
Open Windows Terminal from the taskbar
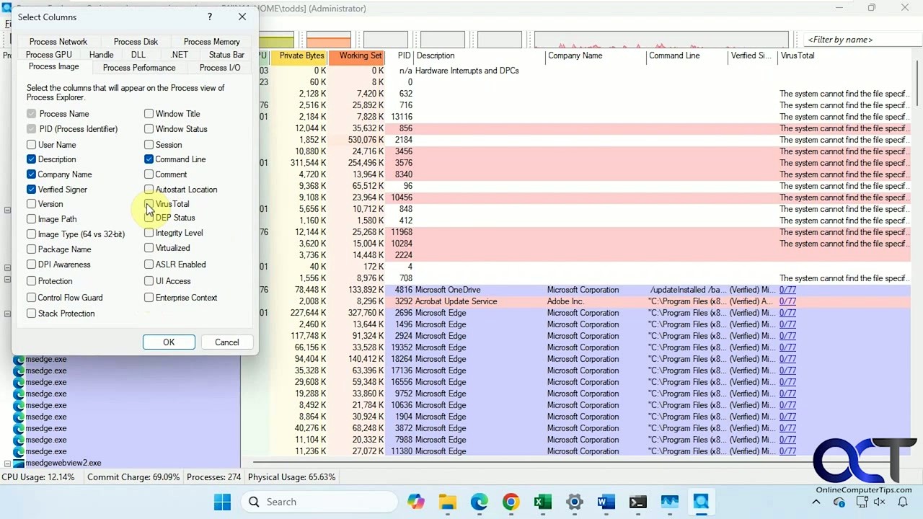click(637, 501)
